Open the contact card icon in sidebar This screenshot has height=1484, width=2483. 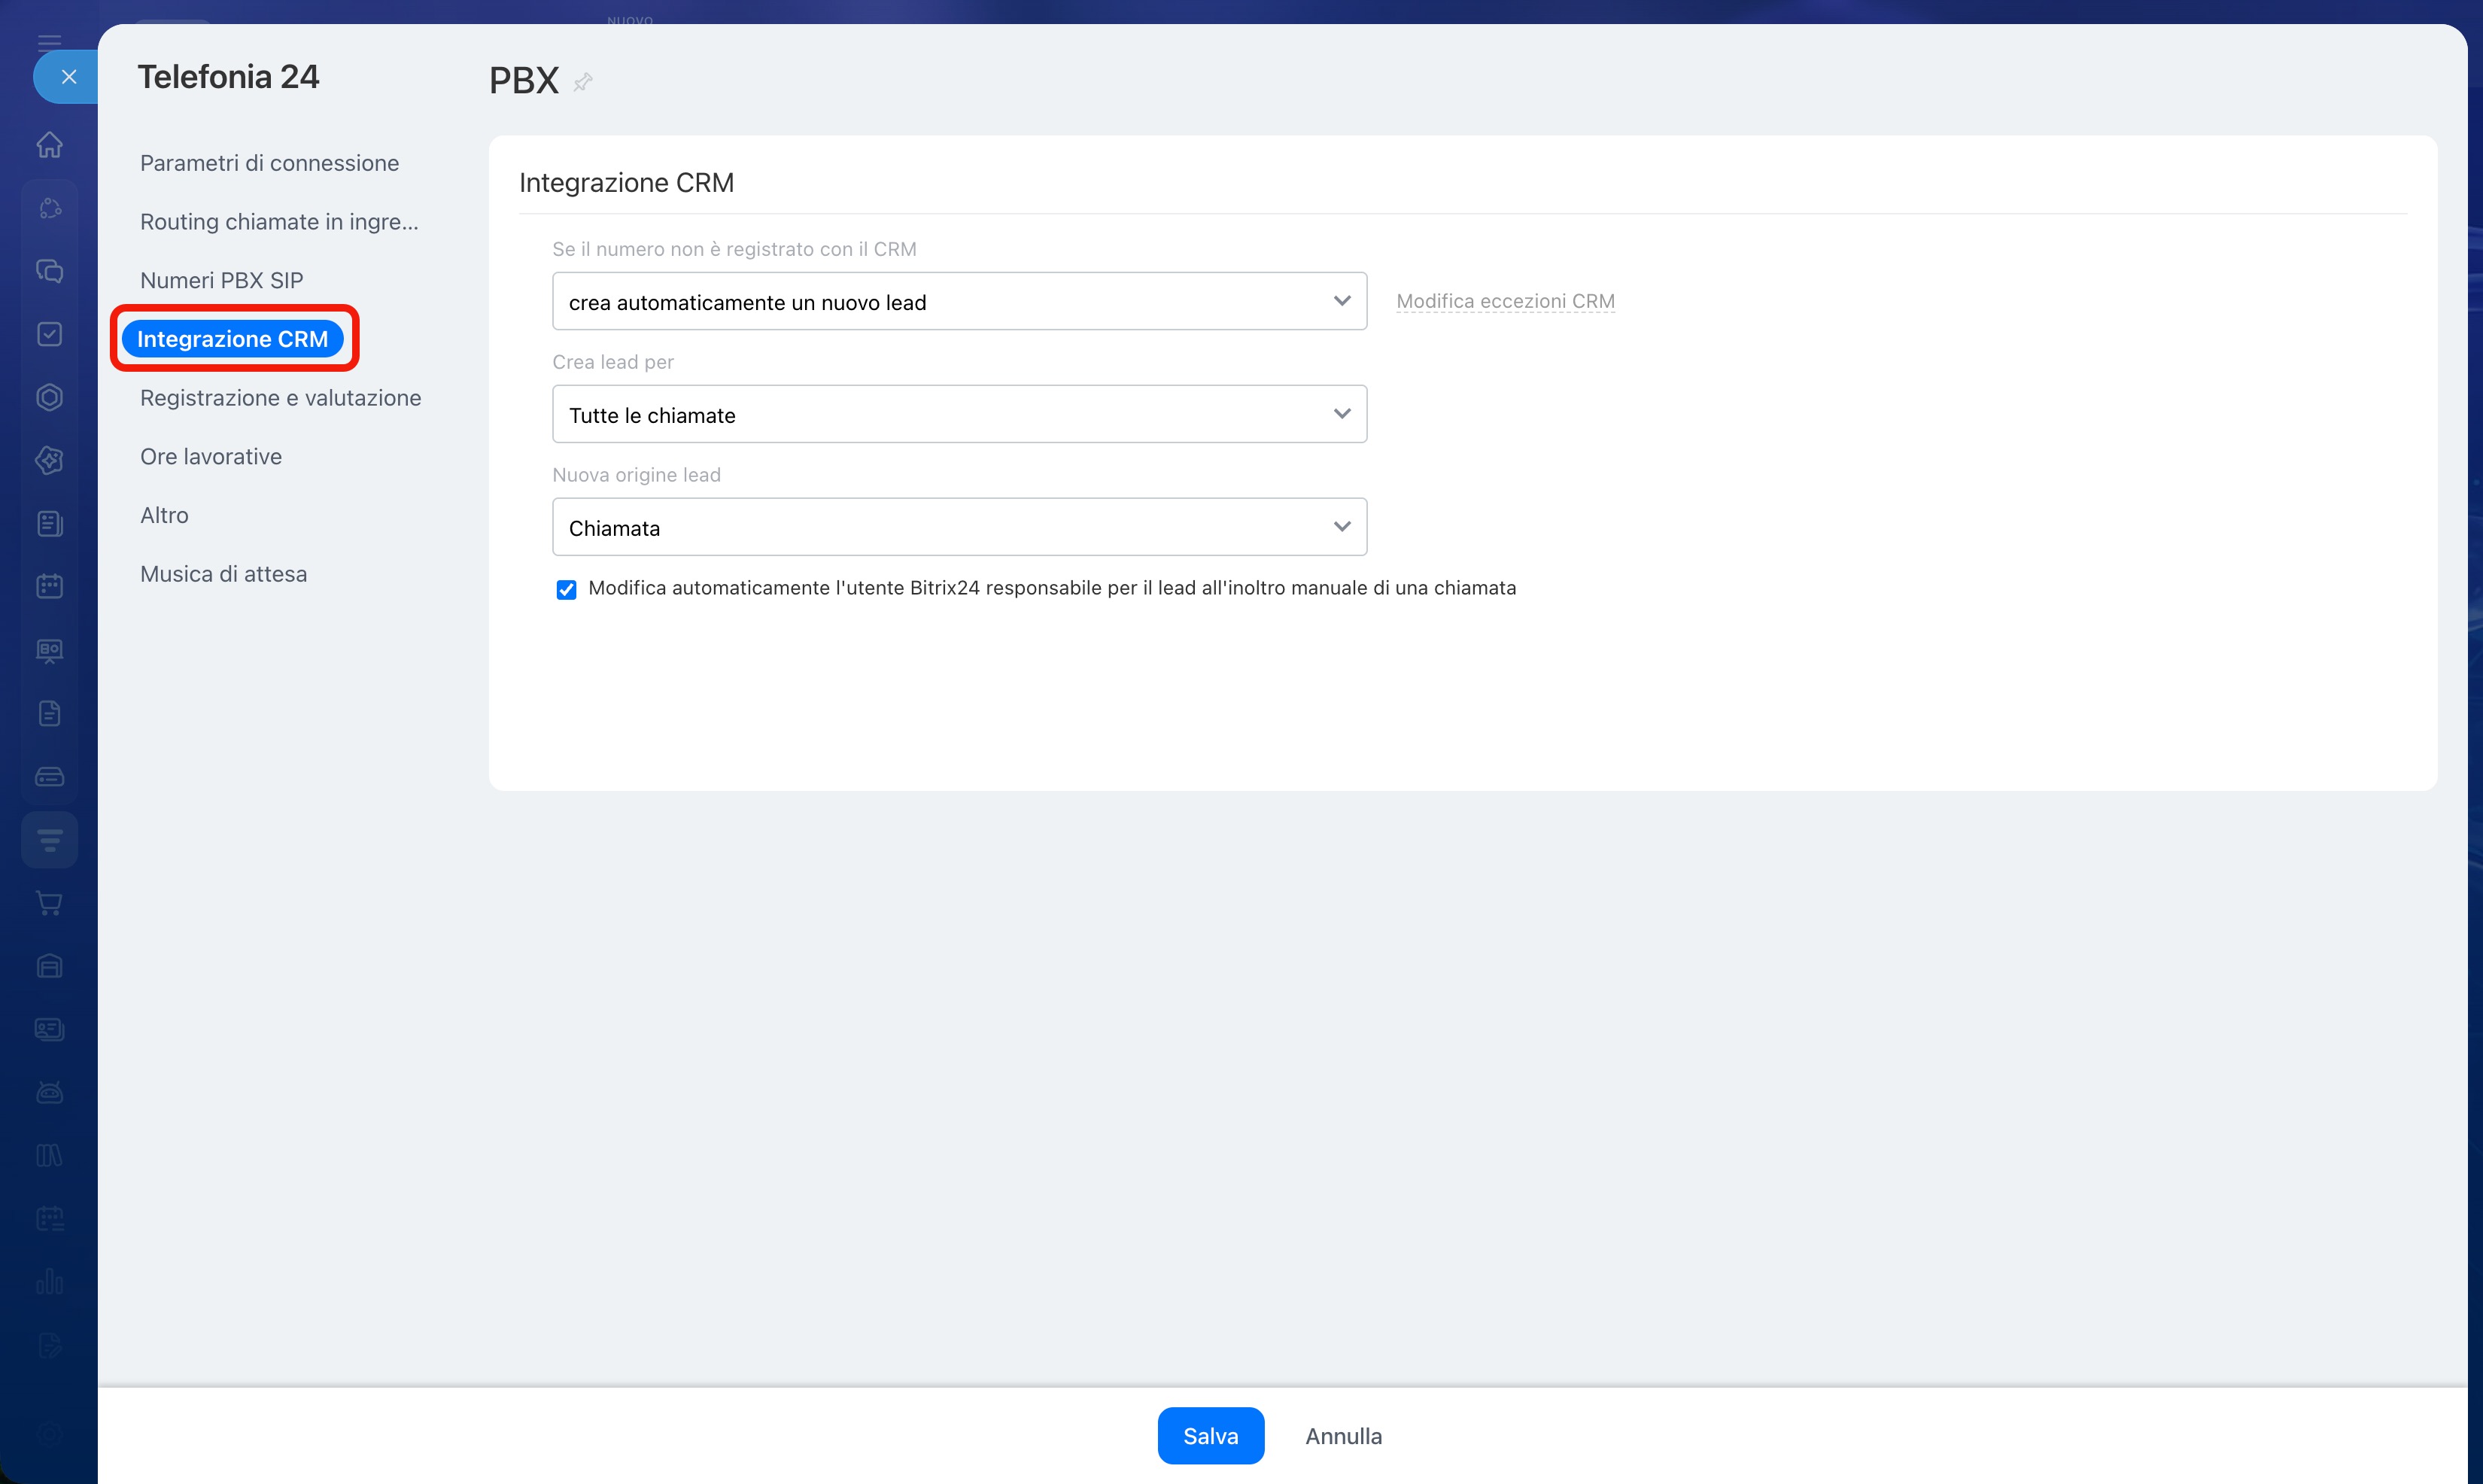(x=49, y=1029)
